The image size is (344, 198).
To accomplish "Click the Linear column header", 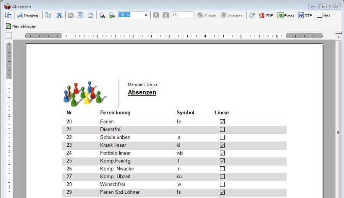I will 222,113.
